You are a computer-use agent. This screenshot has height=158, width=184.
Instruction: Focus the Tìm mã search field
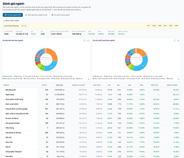(25, 26)
